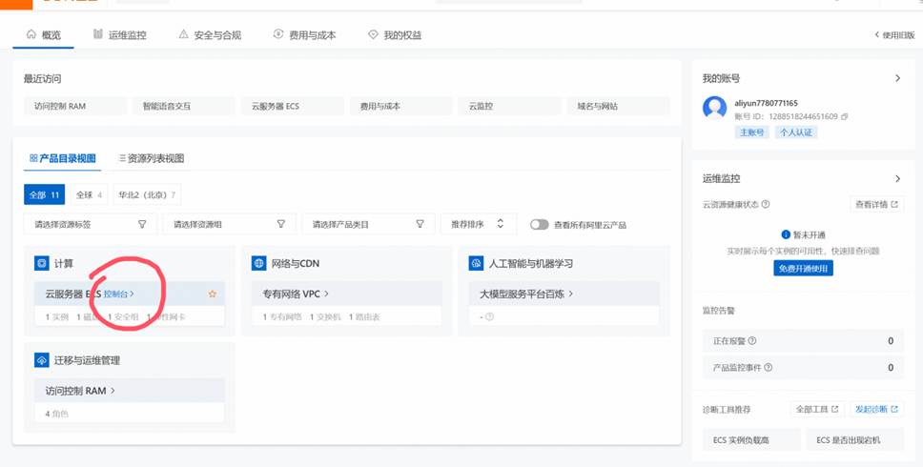Select the 全部 11 region filter
This screenshot has height=467, width=923.
pos(44,194)
